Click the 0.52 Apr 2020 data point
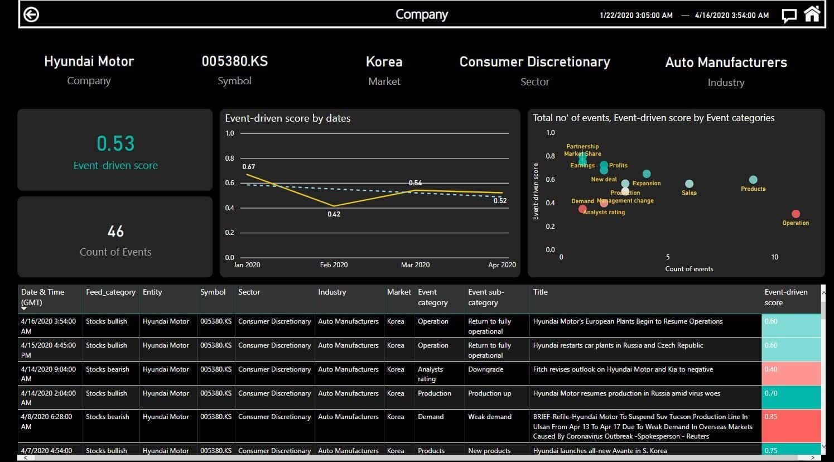This screenshot has height=462, width=834. [x=502, y=193]
